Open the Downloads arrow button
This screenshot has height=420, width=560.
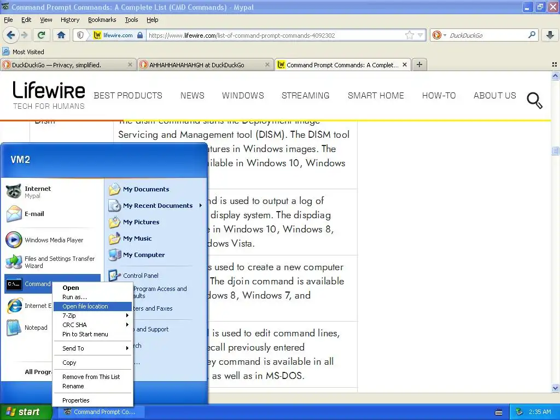tap(550, 35)
